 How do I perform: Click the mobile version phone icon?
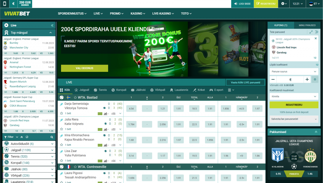[x=5, y=4]
